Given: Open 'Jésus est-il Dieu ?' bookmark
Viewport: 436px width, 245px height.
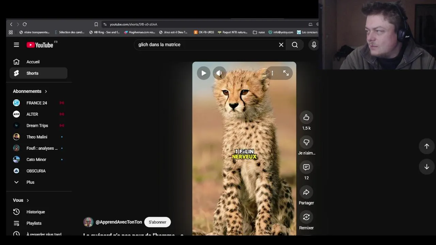Looking at the screenshot, I should click(x=173, y=32).
